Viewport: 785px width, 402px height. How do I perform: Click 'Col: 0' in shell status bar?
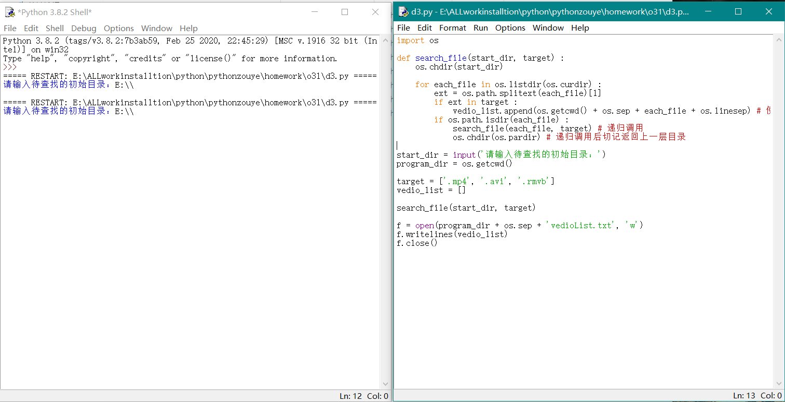point(378,396)
